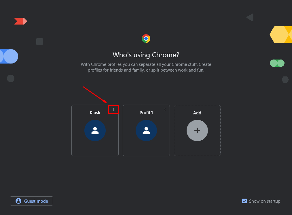Click the Chrome logo
Image resolution: width=292 pixels, height=215 pixels.
click(146, 39)
